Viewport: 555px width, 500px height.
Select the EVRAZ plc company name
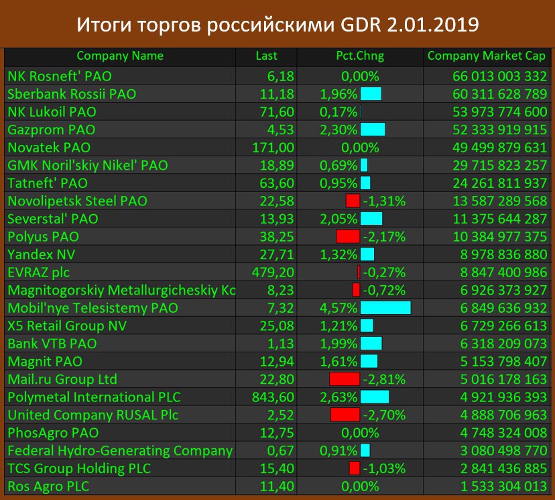click(x=39, y=272)
